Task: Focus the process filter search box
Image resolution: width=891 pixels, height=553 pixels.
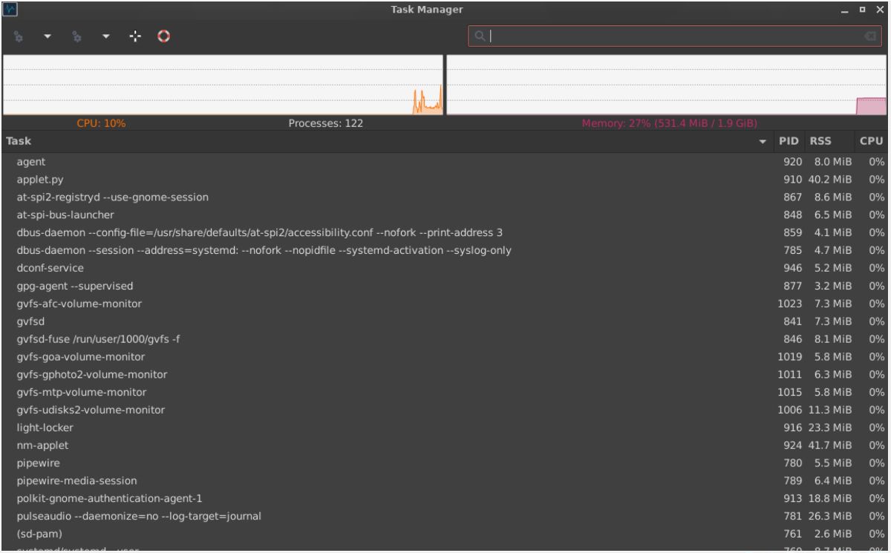Action: [676, 36]
